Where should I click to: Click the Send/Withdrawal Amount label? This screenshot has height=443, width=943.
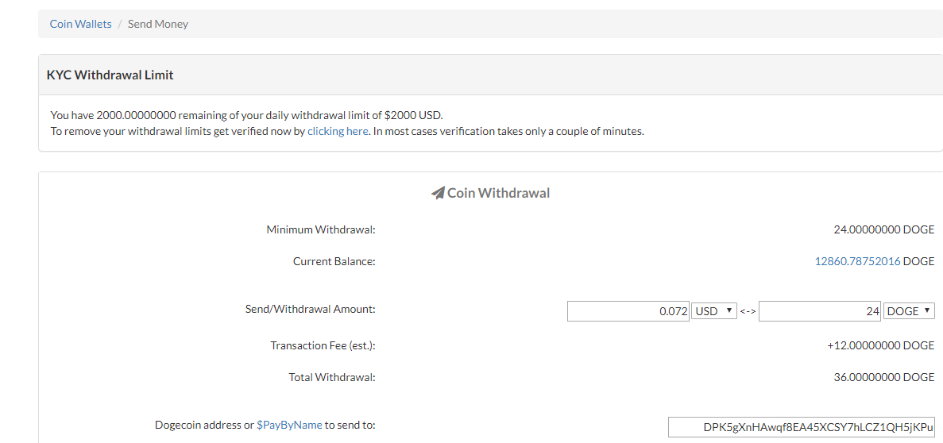[x=311, y=309]
